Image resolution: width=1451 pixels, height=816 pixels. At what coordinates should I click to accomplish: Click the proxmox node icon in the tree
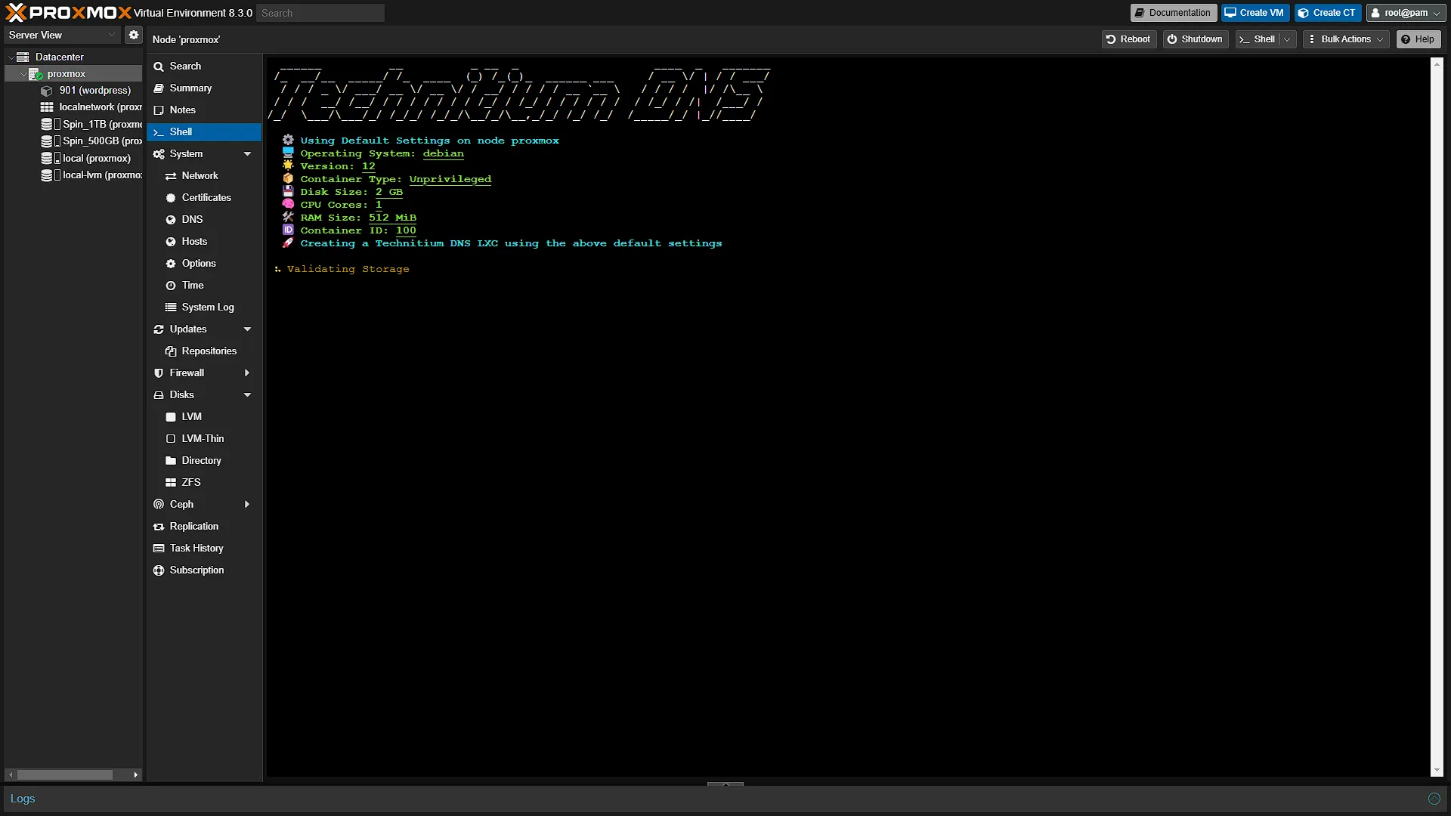click(x=36, y=74)
